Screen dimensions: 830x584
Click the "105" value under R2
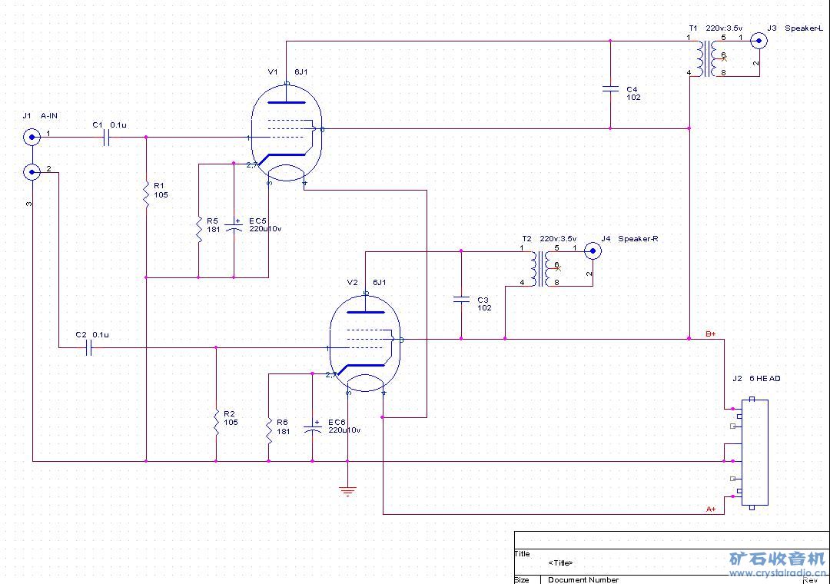(x=231, y=422)
